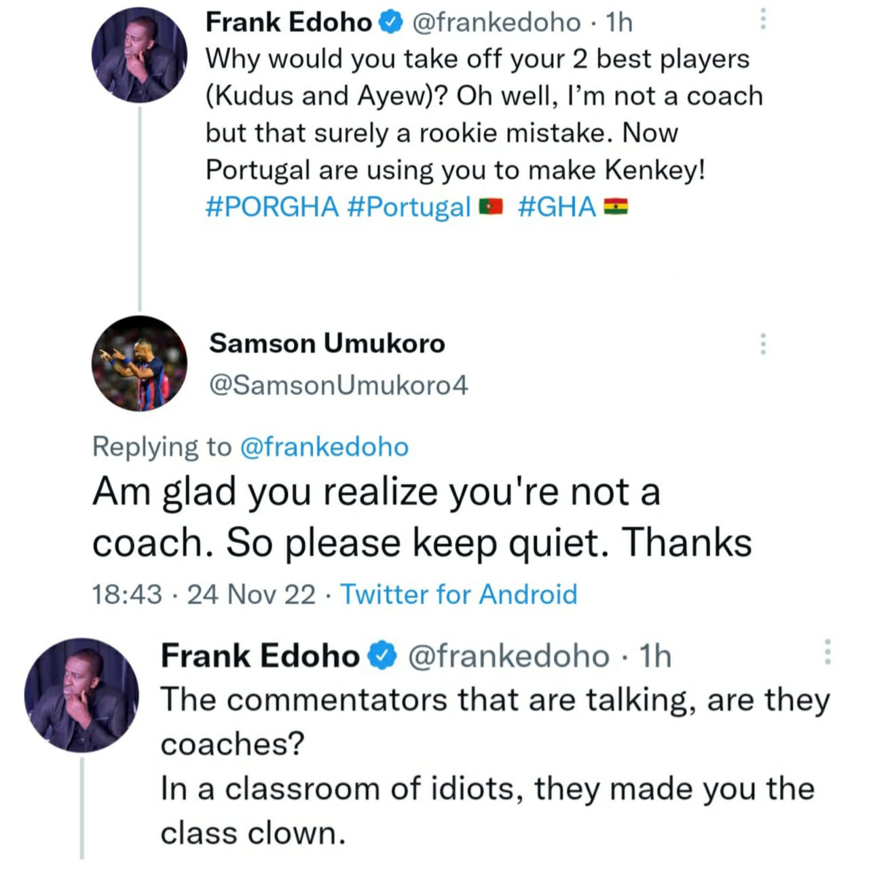Viewport: 869px width, 869px height.
Task: Open the #PORGHA hashtag
Action: 272,206
